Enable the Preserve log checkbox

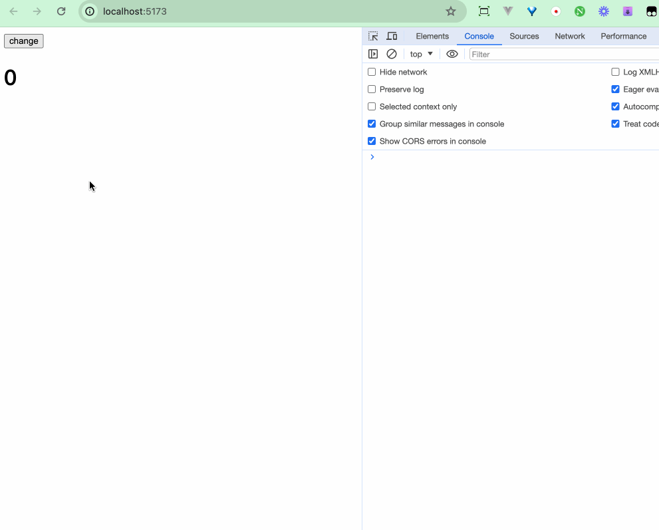pos(372,89)
